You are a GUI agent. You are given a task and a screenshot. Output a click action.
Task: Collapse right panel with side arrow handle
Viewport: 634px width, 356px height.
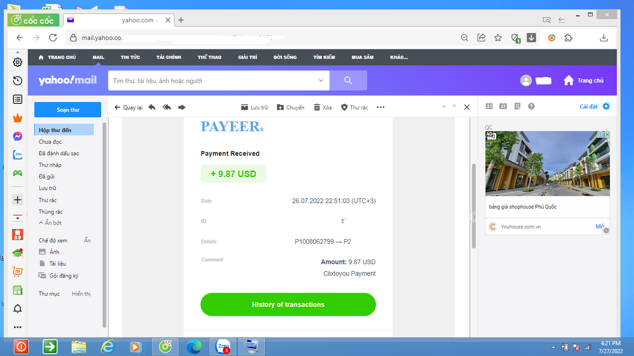pos(474,217)
